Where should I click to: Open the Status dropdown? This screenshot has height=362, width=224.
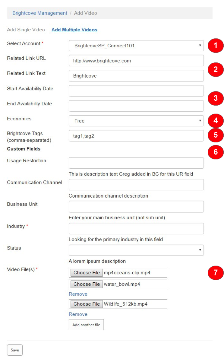(136, 250)
